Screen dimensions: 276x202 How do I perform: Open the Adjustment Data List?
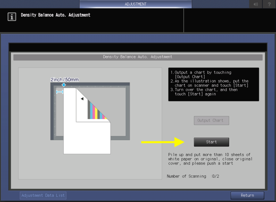click(43, 195)
